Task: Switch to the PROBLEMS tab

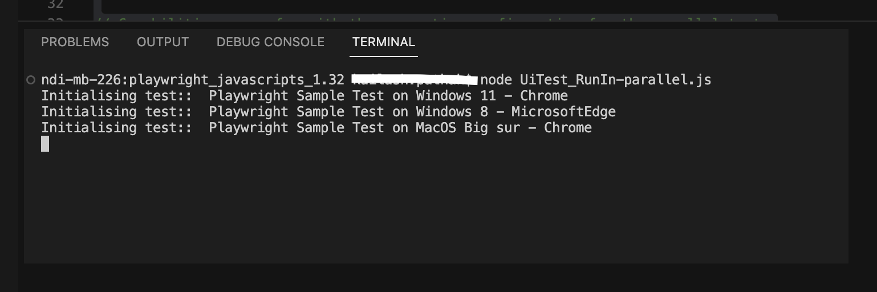Action: pyautogui.click(x=75, y=42)
